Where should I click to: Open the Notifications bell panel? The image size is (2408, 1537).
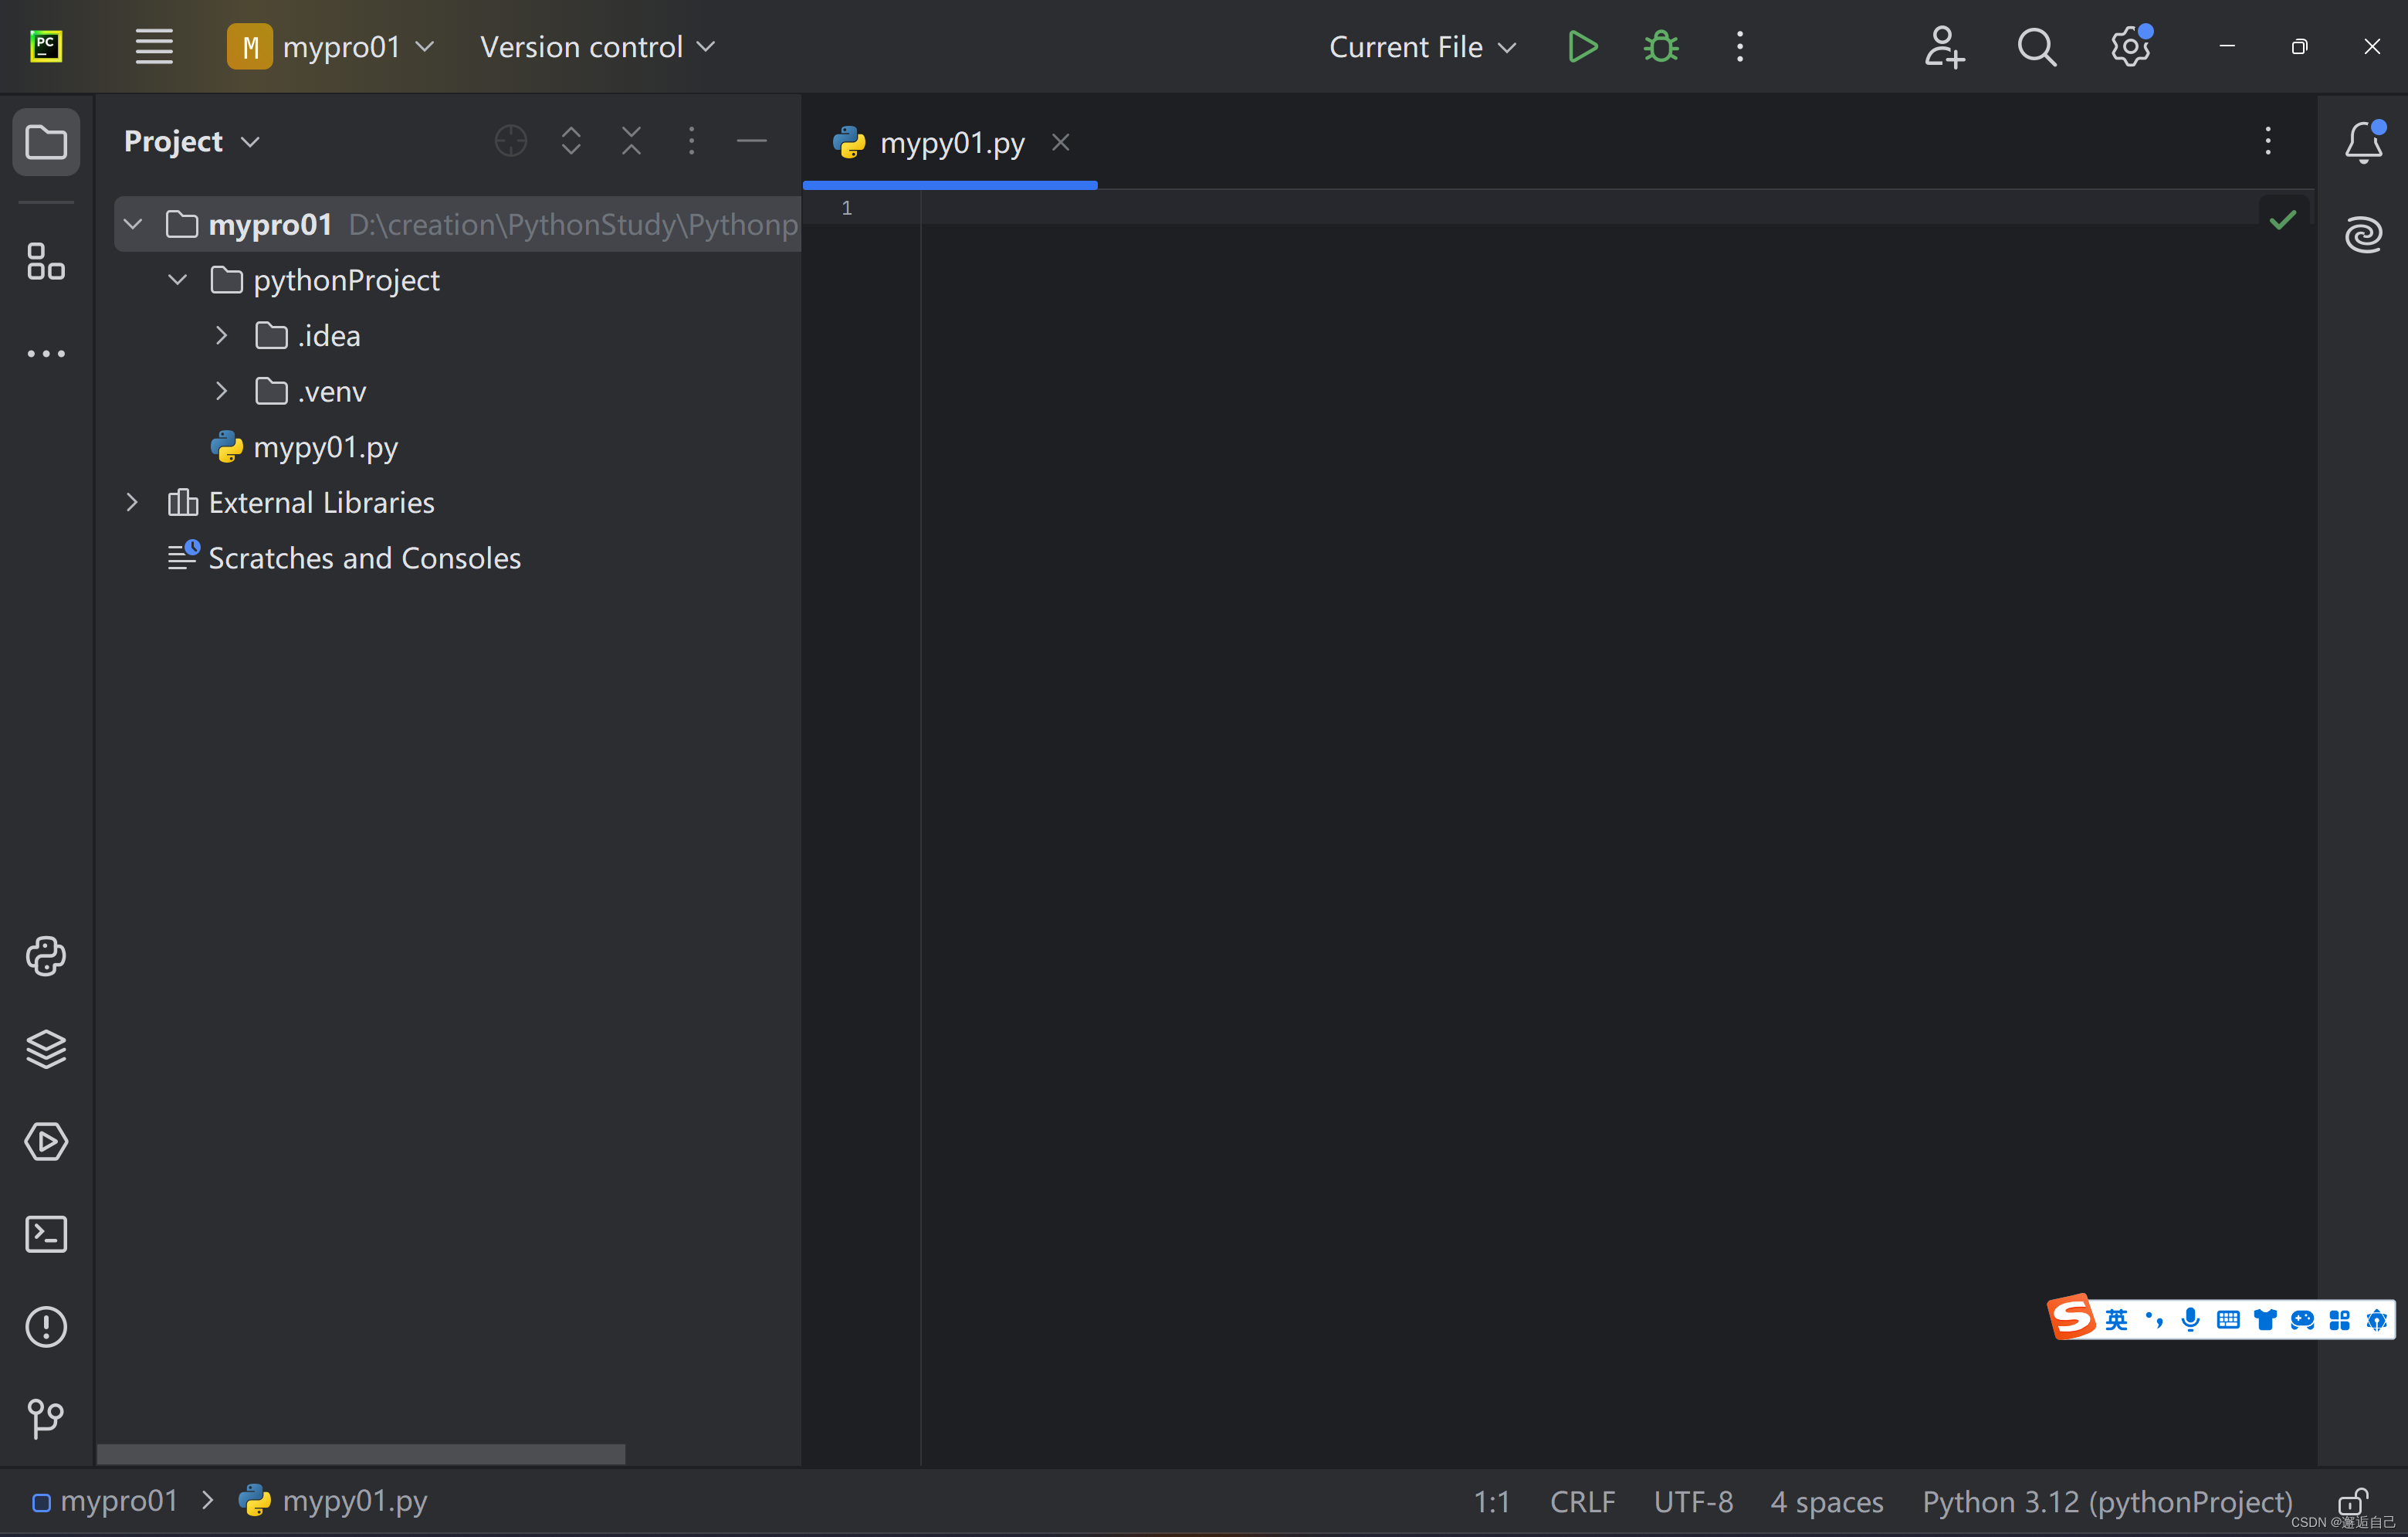coord(2363,142)
